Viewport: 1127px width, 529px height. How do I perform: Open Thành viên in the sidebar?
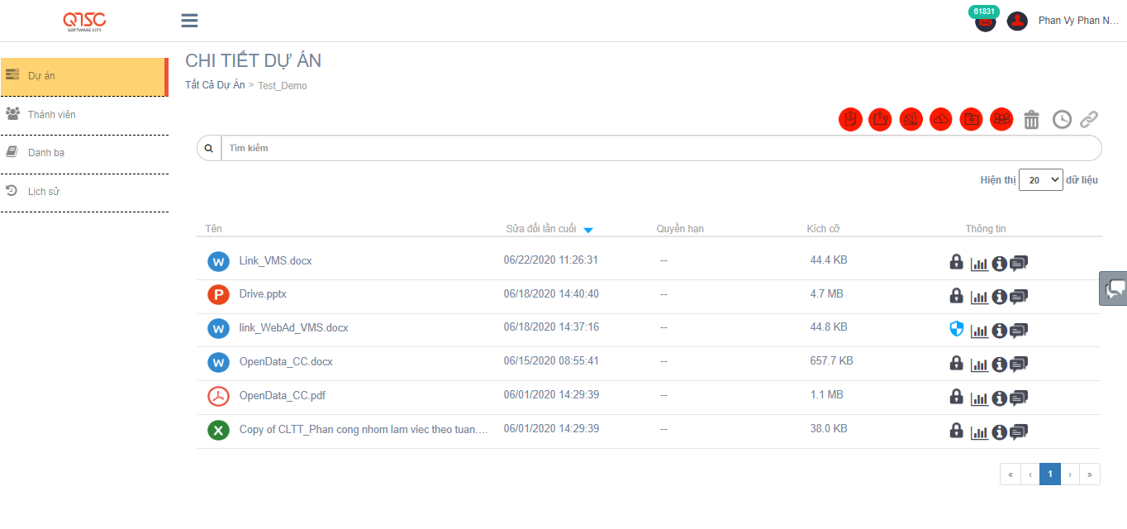pos(51,115)
